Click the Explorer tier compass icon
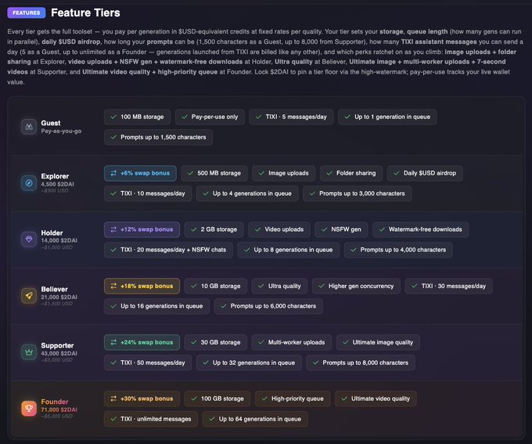Screen dimensions: 532x444 point(29,183)
